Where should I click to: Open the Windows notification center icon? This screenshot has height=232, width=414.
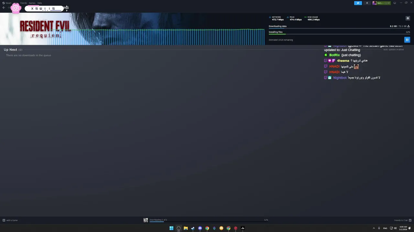tap(410, 228)
